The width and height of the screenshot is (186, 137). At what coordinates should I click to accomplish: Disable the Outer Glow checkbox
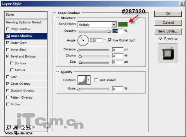[x=8, y=43]
